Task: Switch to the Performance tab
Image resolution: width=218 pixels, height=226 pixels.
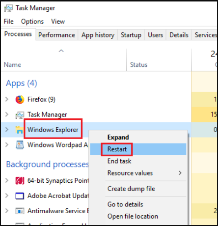Action: [x=56, y=35]
